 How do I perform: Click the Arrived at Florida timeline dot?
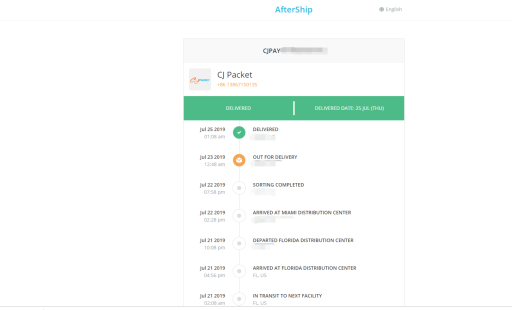[239, 271]
